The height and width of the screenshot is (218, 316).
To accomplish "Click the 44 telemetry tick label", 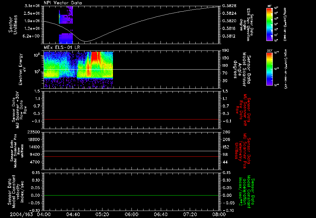I will [225, 162].
